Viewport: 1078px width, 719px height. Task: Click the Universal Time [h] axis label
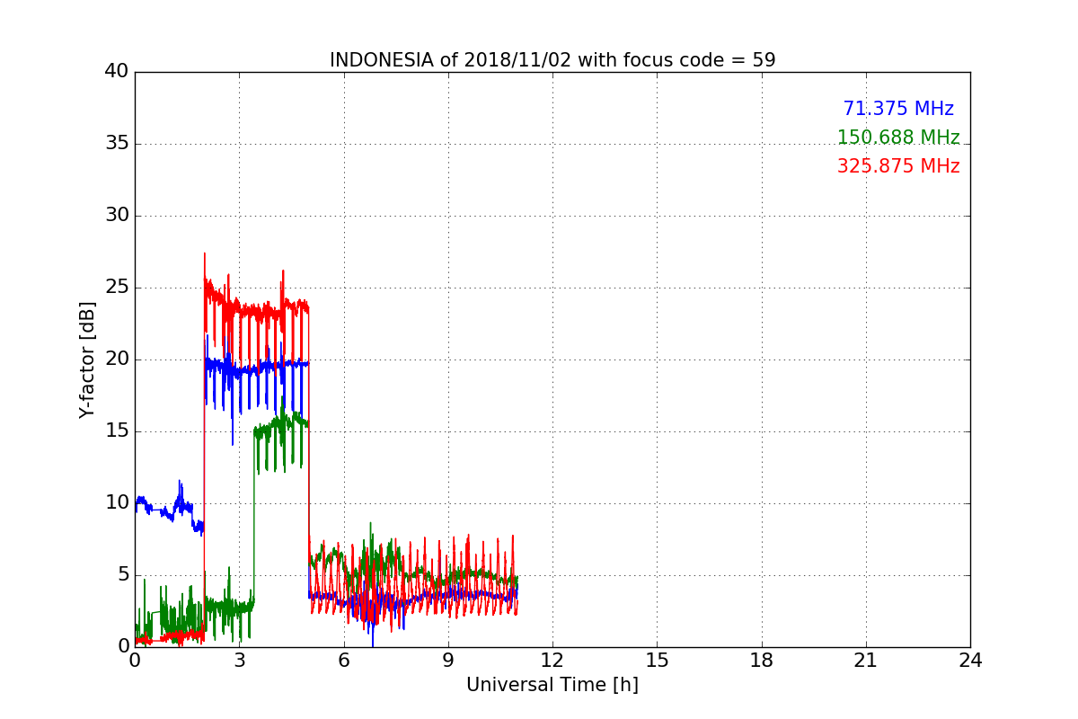pyautogui.click(x=552, y=685)
